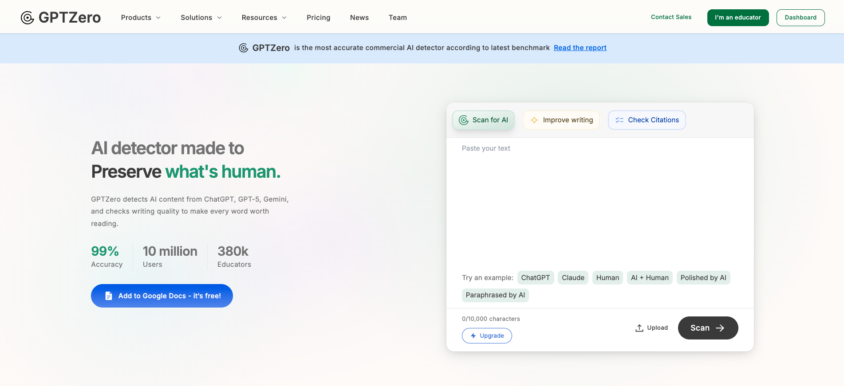Load the Claude example text
844x386 pixels.
tap(573, 278)
